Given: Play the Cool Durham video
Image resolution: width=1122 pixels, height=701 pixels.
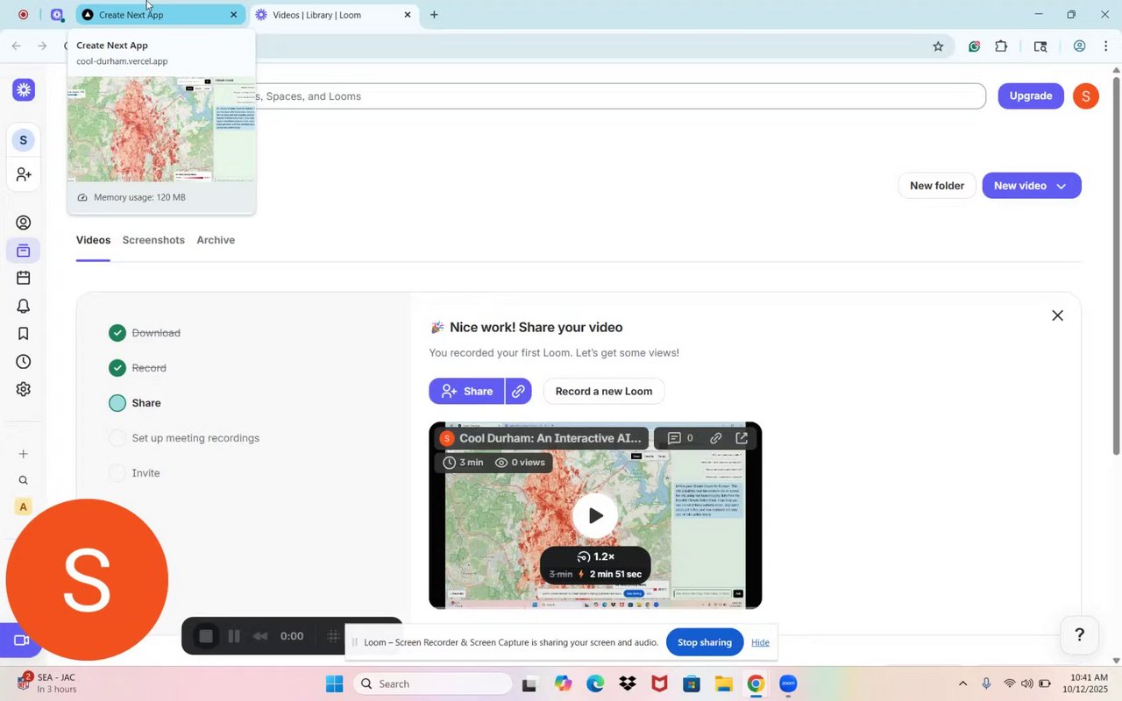Looking at the screenshot, I should [x=595, y=515].
